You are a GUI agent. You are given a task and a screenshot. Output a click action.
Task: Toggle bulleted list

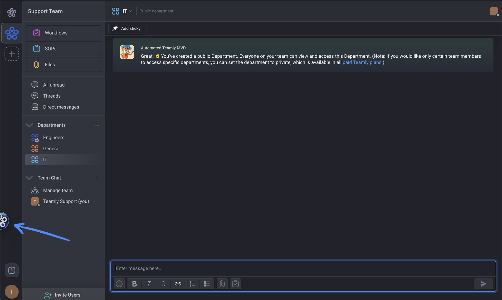207,284
